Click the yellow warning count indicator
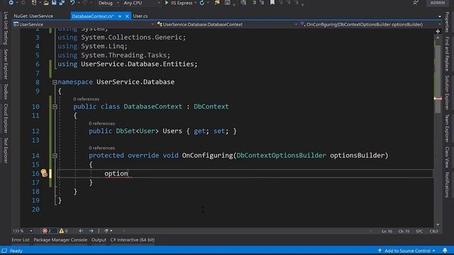Screen dimensions: 454x255 (x=64, y=231)
